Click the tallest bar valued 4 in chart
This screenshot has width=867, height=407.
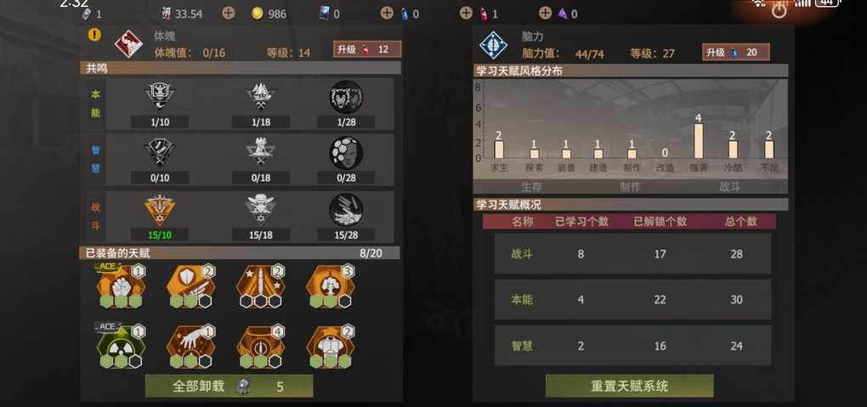pos(699,141)
